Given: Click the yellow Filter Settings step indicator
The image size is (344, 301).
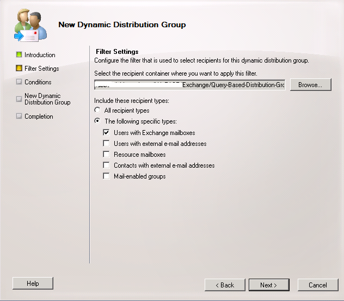Looking at the screenshot, I should 19,69.
